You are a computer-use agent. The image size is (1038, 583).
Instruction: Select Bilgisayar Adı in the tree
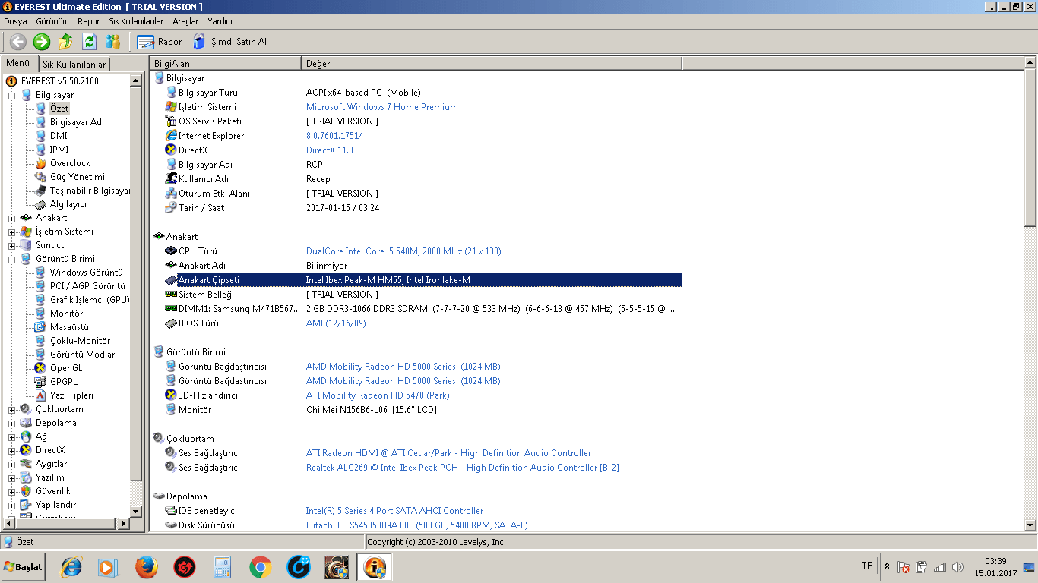[x=77, y=122]
